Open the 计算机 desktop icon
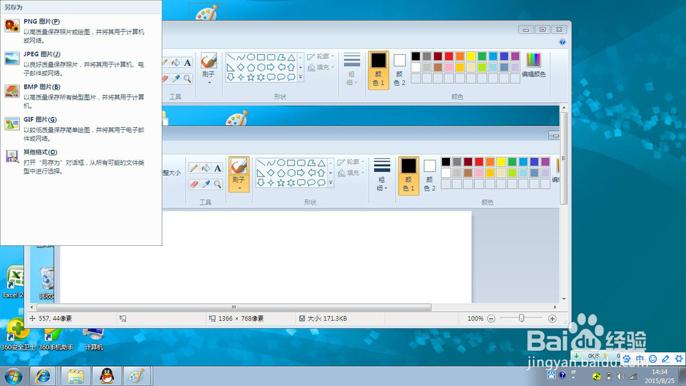This screenshot has height=386, width=686. pyautogui.click(x=93, y=339)
